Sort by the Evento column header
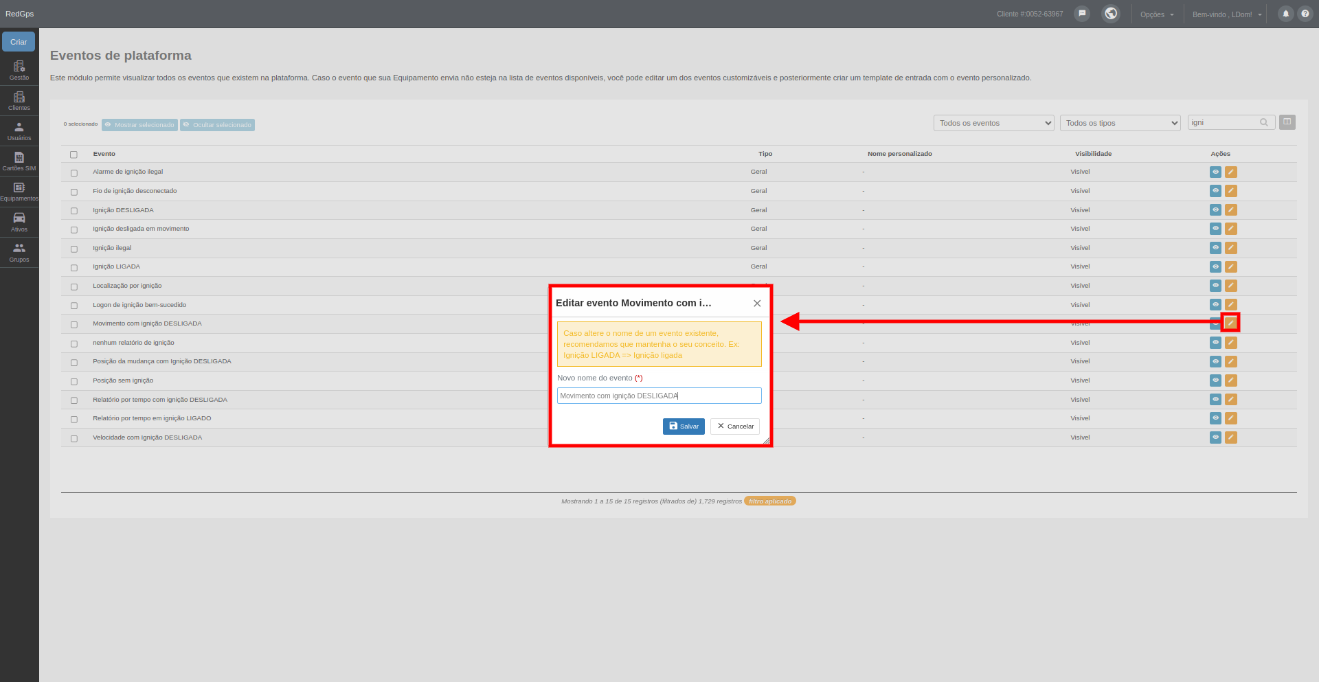 tap(104, 154)
